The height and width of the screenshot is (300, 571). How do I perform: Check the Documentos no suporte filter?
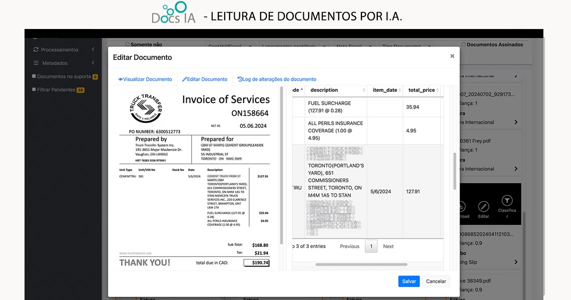pos(34,76)
